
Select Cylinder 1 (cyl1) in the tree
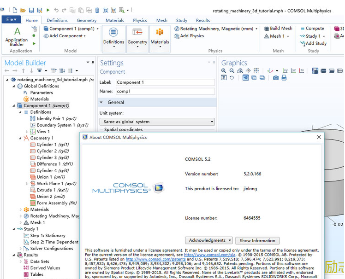49,145
